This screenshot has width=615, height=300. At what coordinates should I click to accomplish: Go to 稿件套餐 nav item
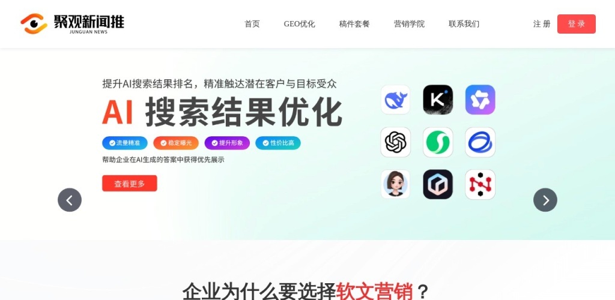354,24
